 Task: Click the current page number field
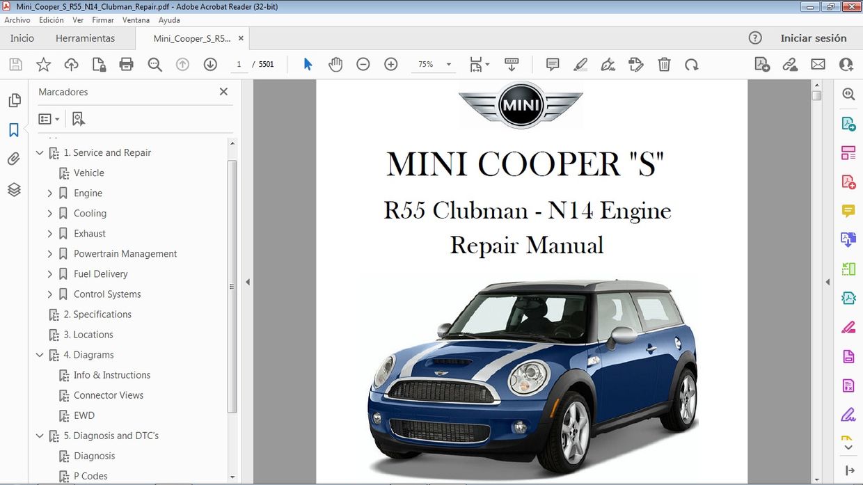tap(239, 63)
